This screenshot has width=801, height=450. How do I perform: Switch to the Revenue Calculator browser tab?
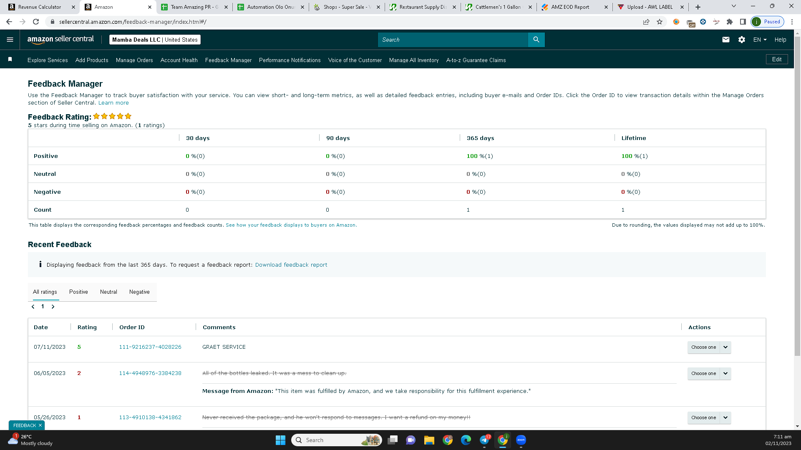[x=40, y=7]
